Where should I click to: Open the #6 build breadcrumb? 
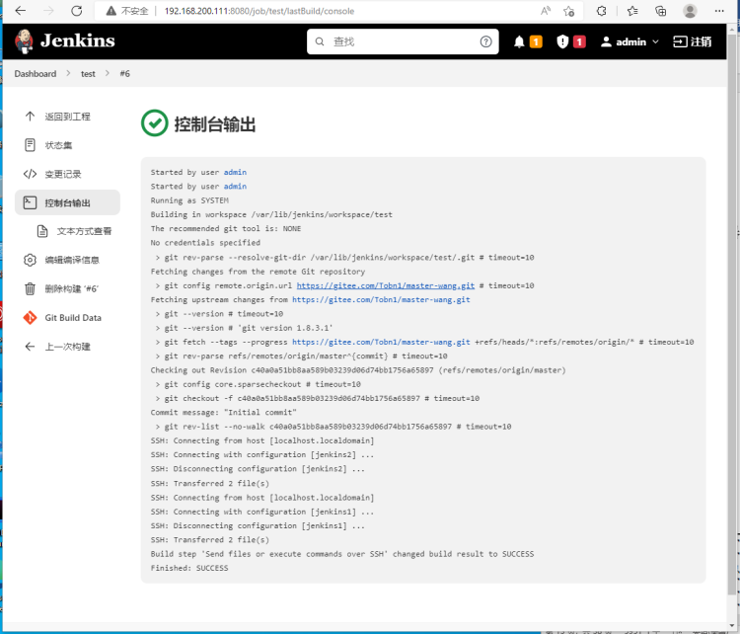tap(124, 74)
